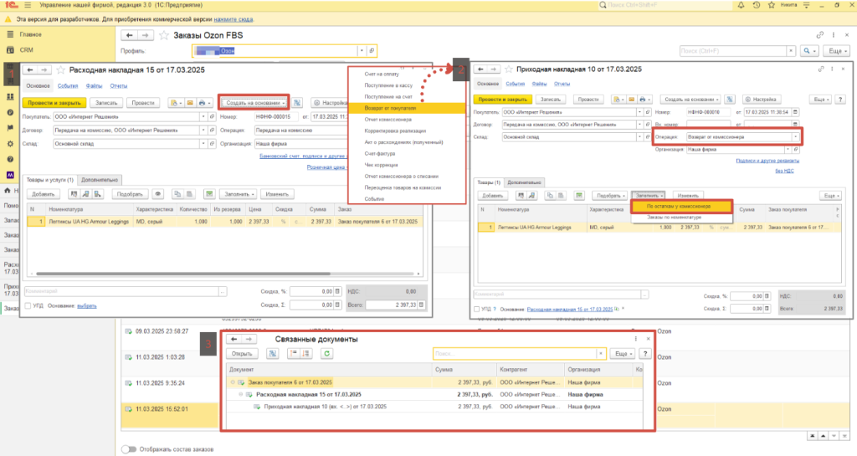Open CRM section in left sidebar

point(26,49)
